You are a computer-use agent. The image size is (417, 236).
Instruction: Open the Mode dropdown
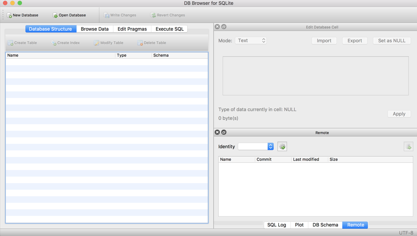point(251,40)
